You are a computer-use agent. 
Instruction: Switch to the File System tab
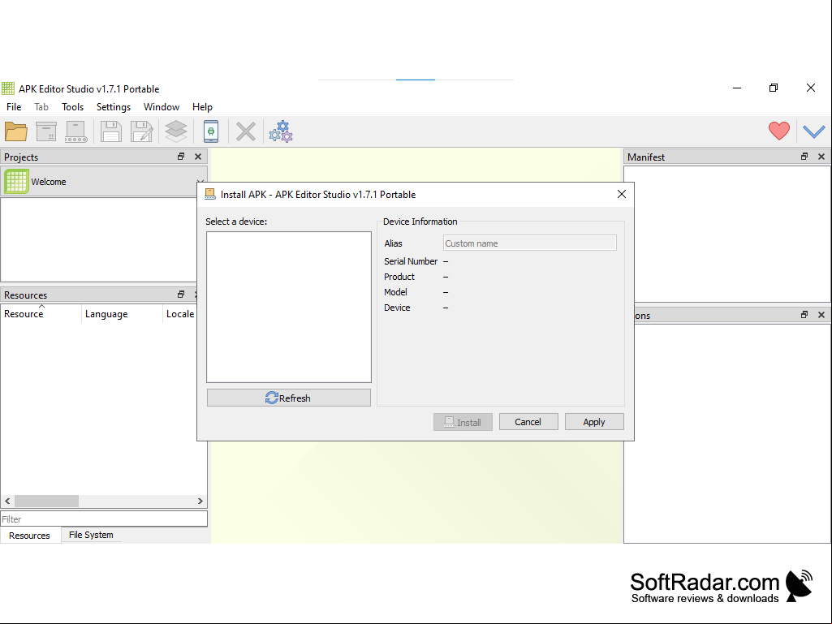point(91,535)
